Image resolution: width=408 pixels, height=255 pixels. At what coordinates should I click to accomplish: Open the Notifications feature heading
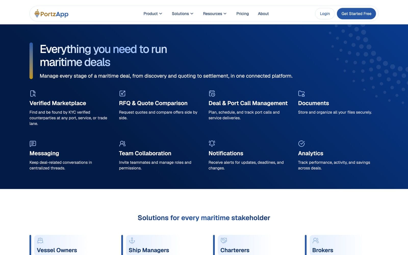(226, 153)
